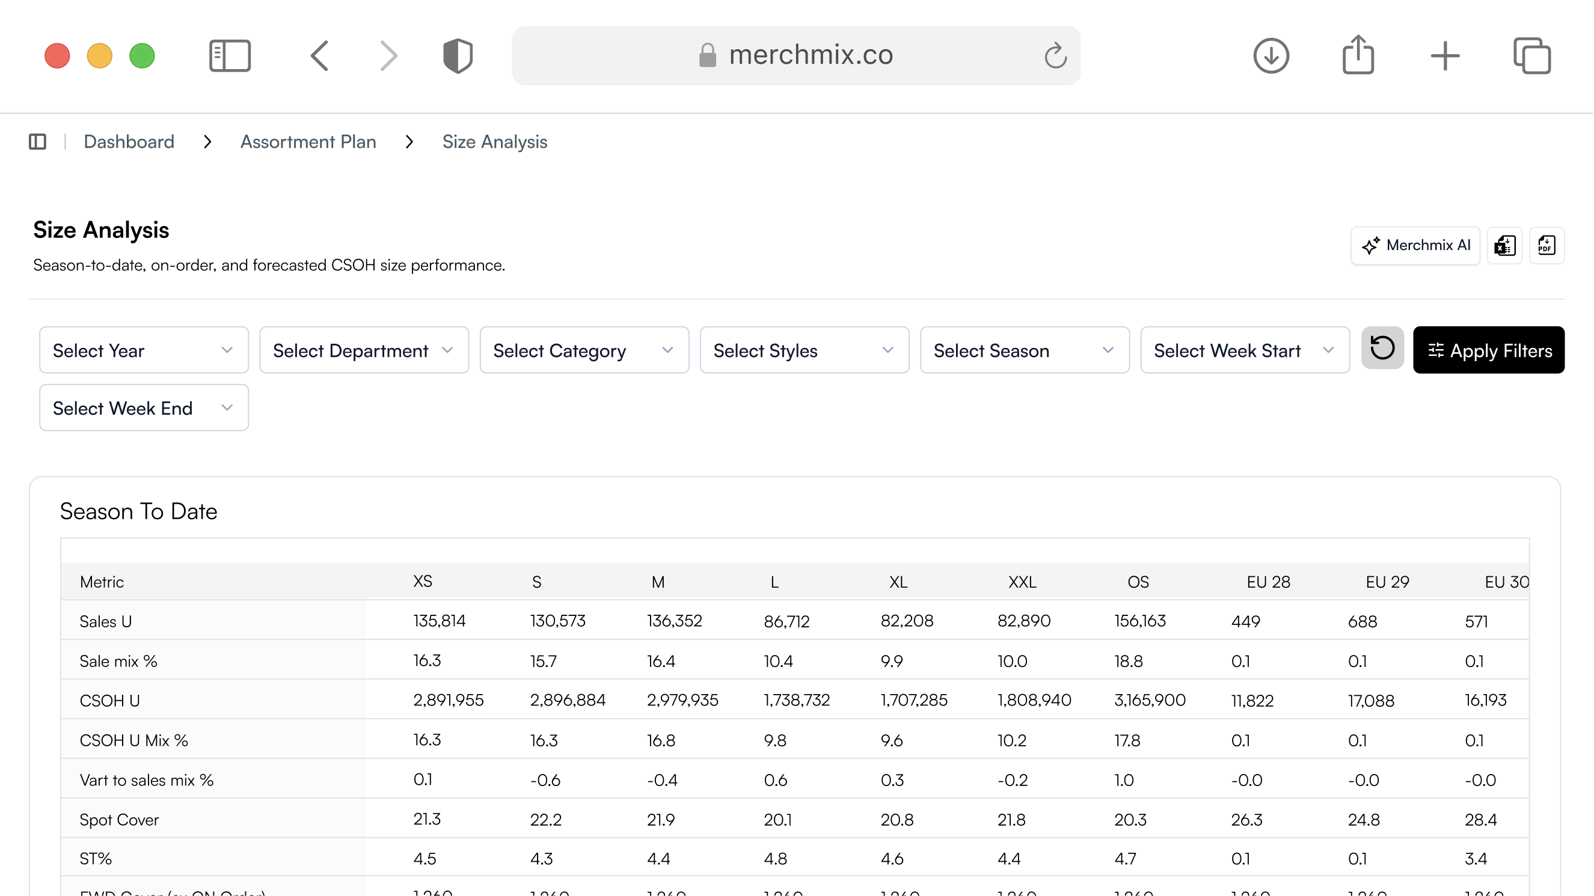Screen dimensions: 1594x896
Task: Open the Select Season dropdown
Action: click(1024, 350)
